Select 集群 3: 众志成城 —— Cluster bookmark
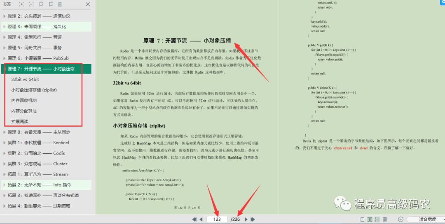 pos(37,164)
